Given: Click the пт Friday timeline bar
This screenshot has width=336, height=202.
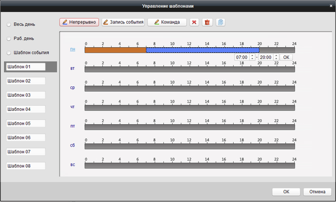Looking at the screenshot, I should pos(190,127).
